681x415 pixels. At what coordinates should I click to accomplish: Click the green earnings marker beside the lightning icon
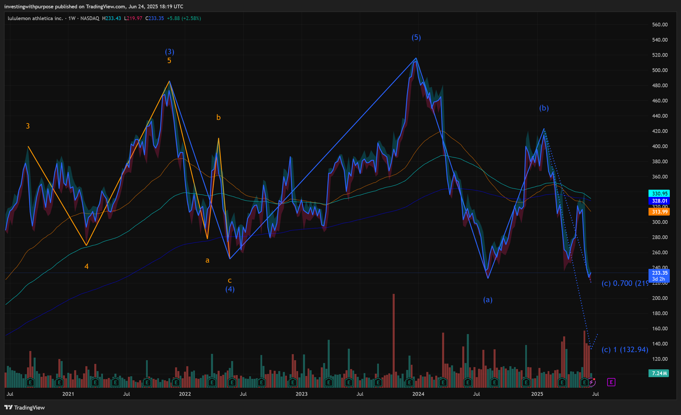pos(584,382)
